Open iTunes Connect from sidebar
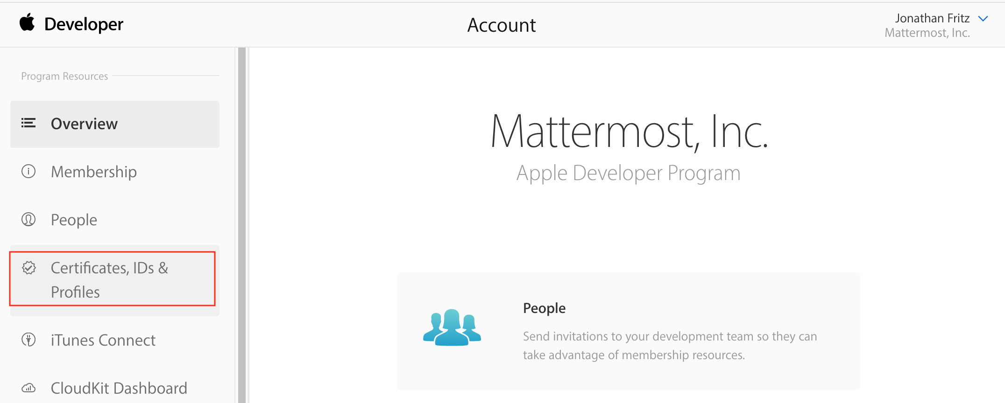Image resolution: width=1005 pixels, height=403 pixels. coord(103,340)
